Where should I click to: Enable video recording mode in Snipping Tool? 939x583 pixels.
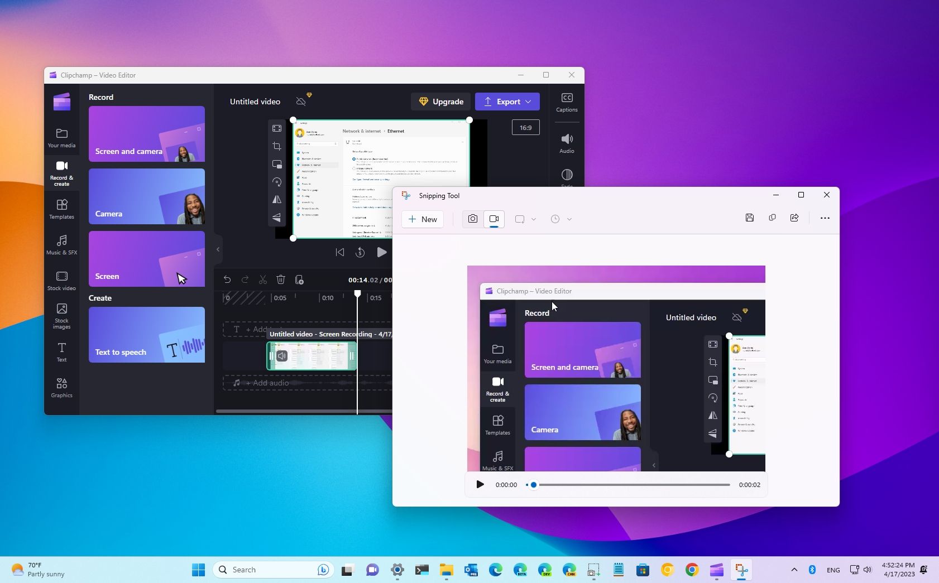[494, 219]
